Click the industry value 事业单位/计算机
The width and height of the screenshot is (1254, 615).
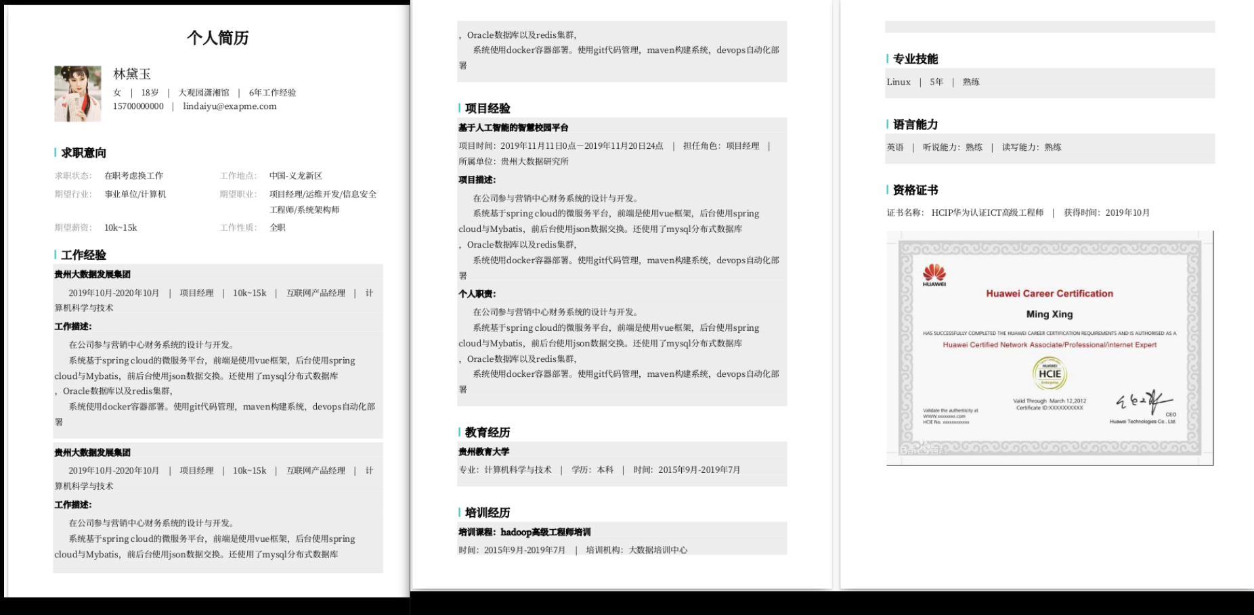coord(135,194)
